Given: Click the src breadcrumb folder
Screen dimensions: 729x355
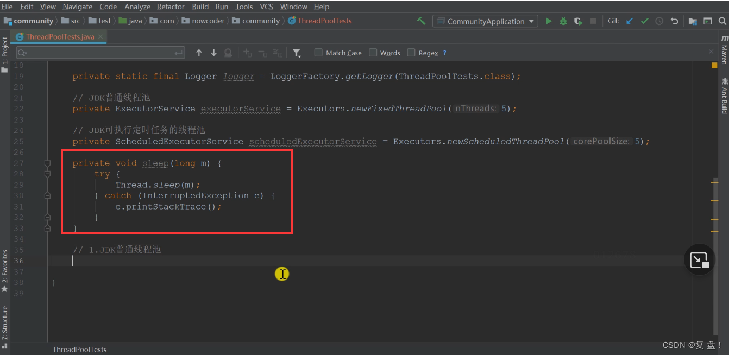Looking at the screenshot, I should coord(71,21).
